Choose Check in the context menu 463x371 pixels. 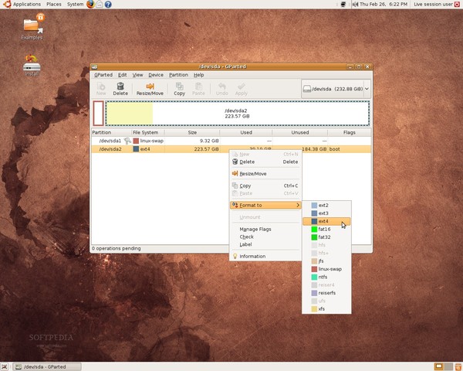pos(265,237)
